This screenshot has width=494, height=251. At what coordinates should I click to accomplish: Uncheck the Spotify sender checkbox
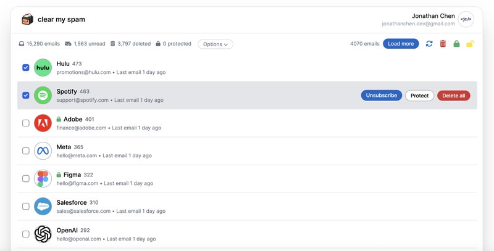click(x=26, y=96)
